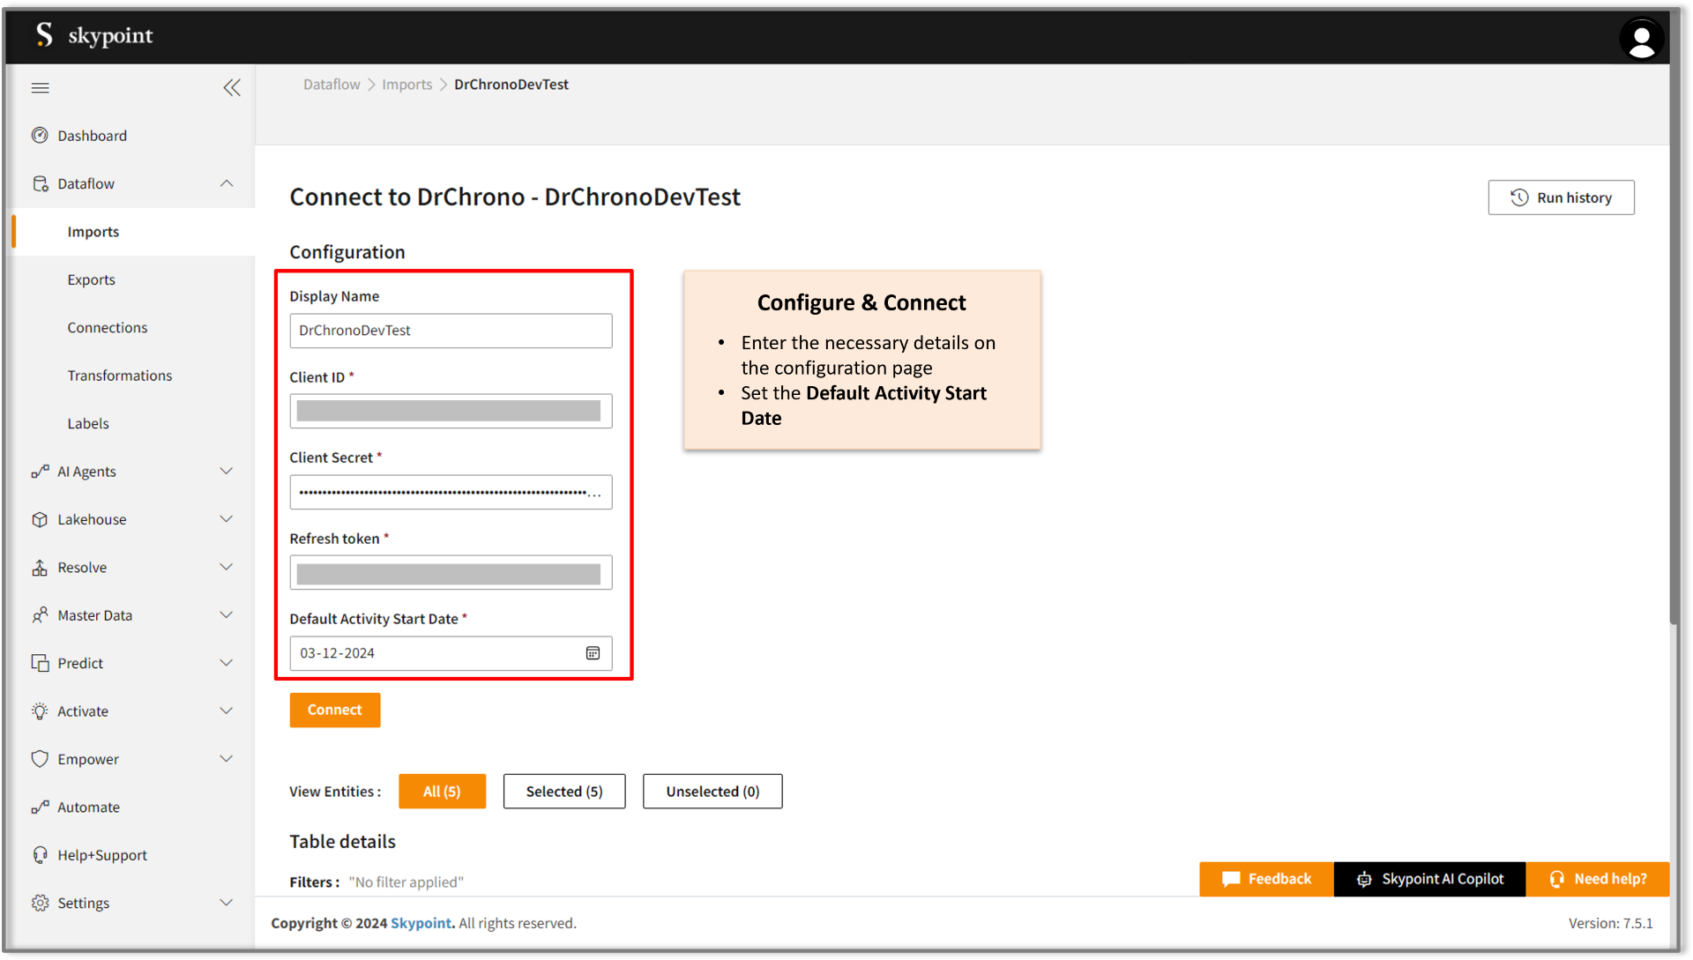Select the All (5) entities tab
The width and height of the screenshot is (1693, 960).
pos(442,792)
